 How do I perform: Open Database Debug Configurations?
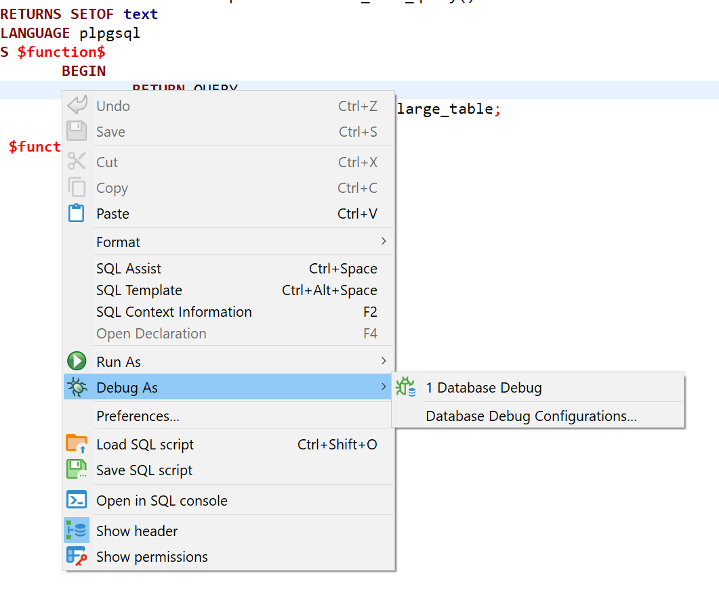[531, 416]
